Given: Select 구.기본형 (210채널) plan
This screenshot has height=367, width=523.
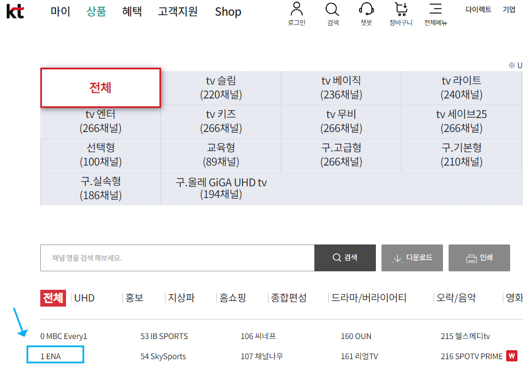Looking at the screenshot, I should click(461, 155).
